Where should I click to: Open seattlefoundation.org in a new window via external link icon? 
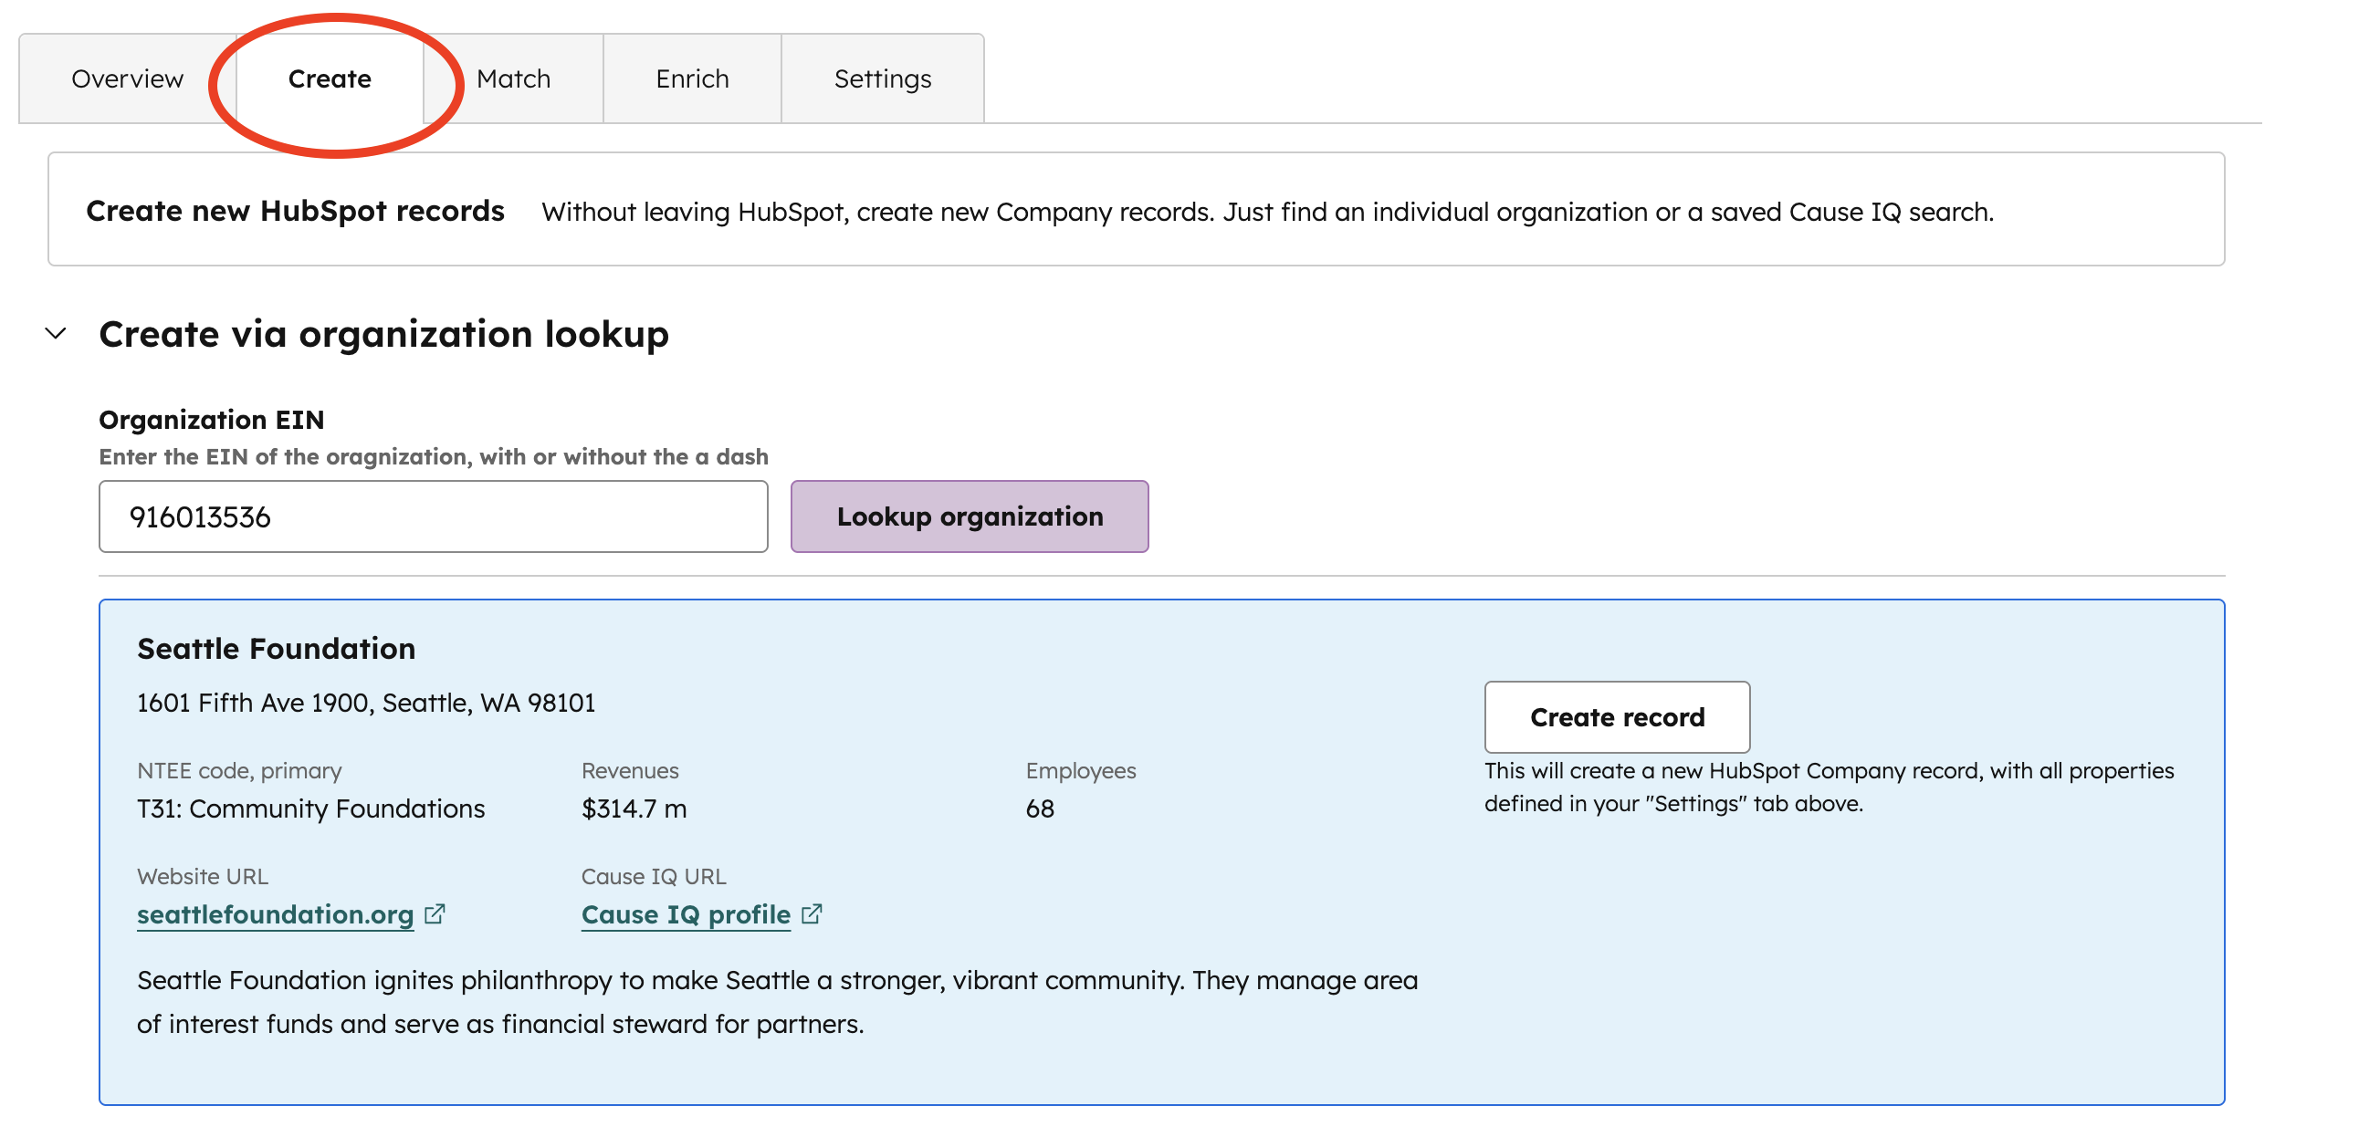(436, 913)
